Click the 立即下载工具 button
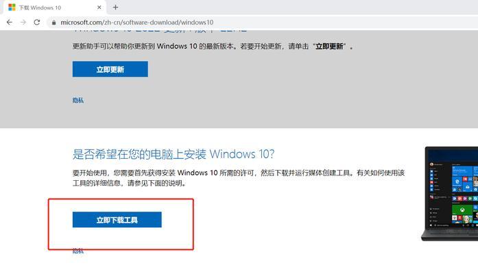Screen dimensions: 478x274 point(117,219)
